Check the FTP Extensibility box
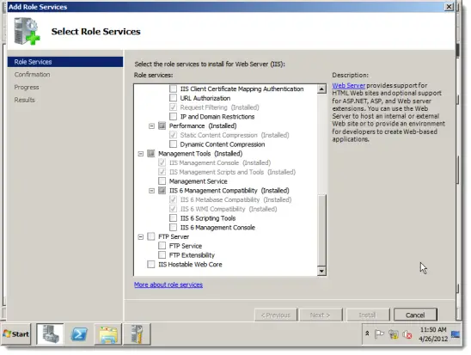The height and width of the screenshot is (355, 471). (162, 255)
